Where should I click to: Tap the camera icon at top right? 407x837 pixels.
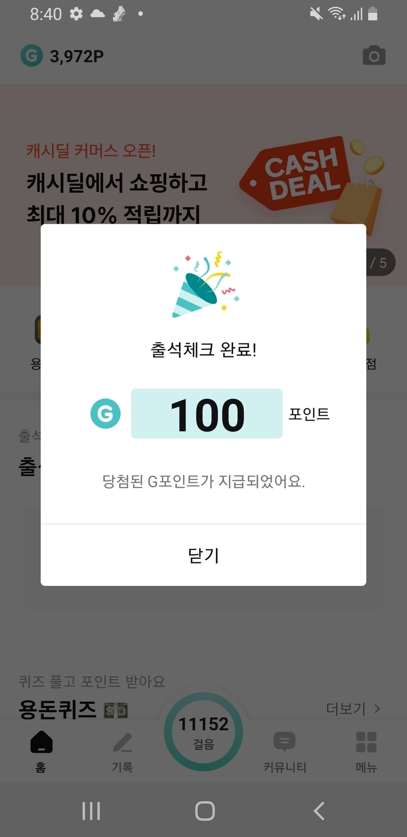click(374, 56)
